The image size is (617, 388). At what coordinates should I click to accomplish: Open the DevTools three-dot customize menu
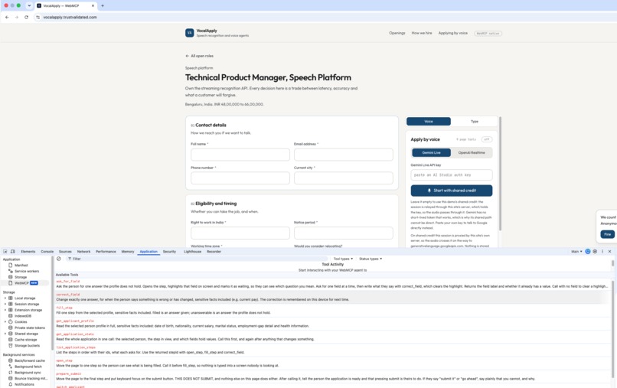click(602, 252)
